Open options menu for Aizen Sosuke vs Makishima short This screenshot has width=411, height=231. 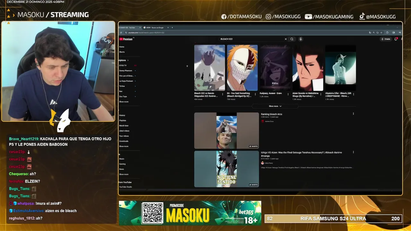click(x=321, y=94)
